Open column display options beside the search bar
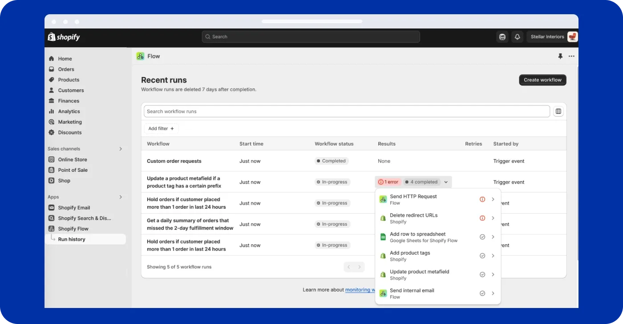This screenshot has height=324, width=623. coord(558,111)
